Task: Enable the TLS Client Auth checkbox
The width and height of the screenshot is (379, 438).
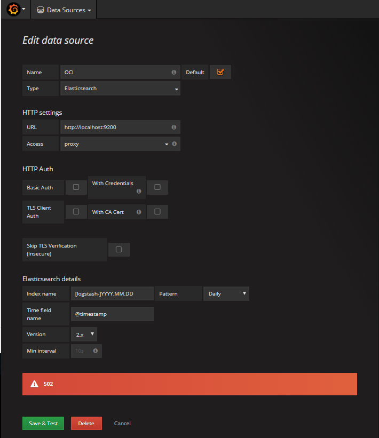Action: (x=76, y=211)
